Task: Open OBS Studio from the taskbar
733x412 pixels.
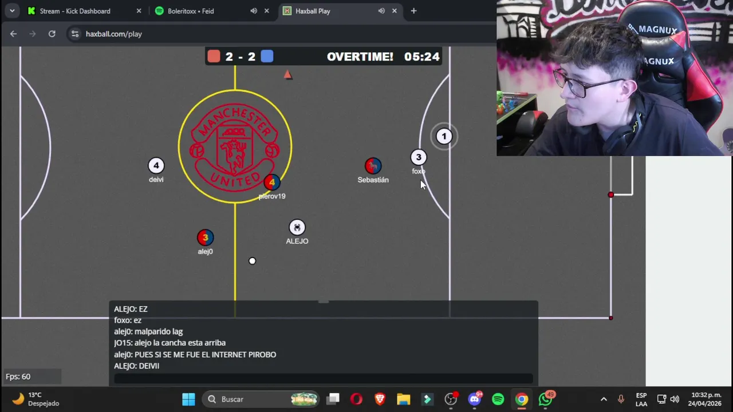Action: [x=451, y=399]
